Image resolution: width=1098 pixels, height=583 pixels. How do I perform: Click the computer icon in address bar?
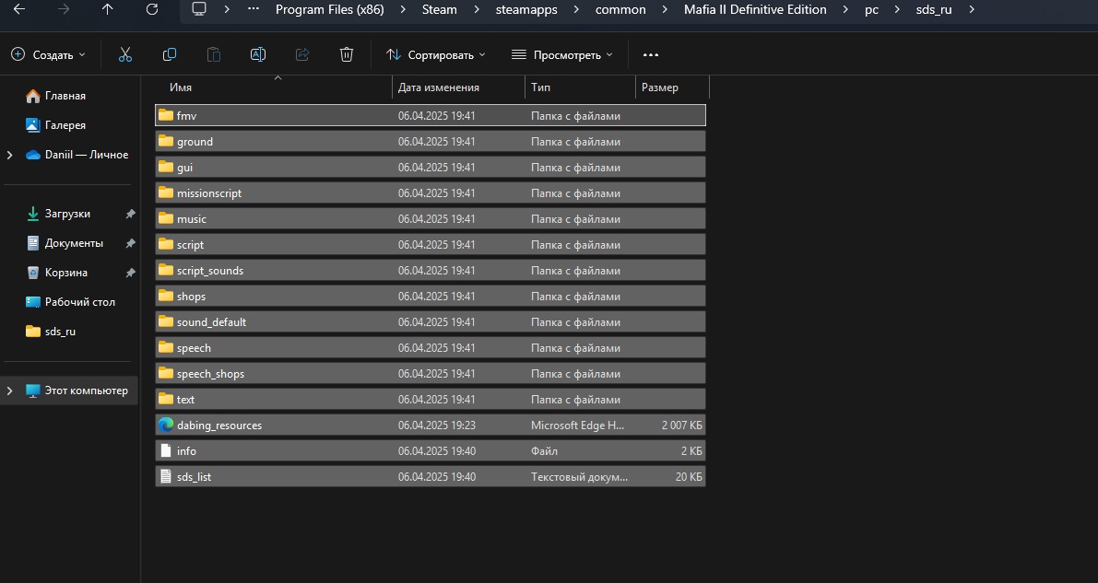click(199, 9)
